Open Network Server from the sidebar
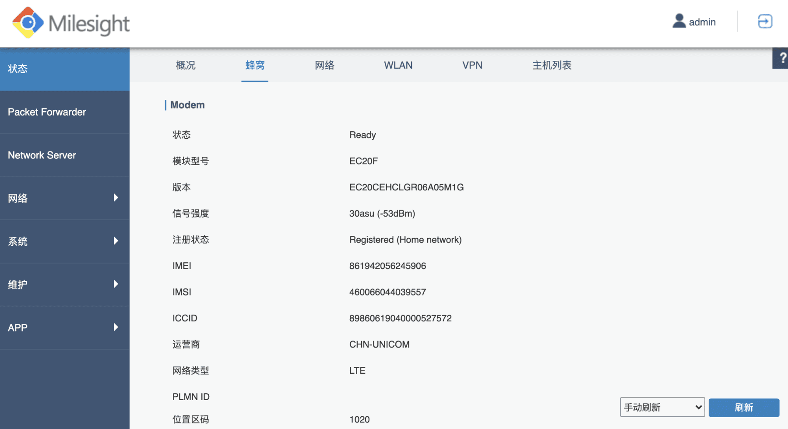 (42, 155)
